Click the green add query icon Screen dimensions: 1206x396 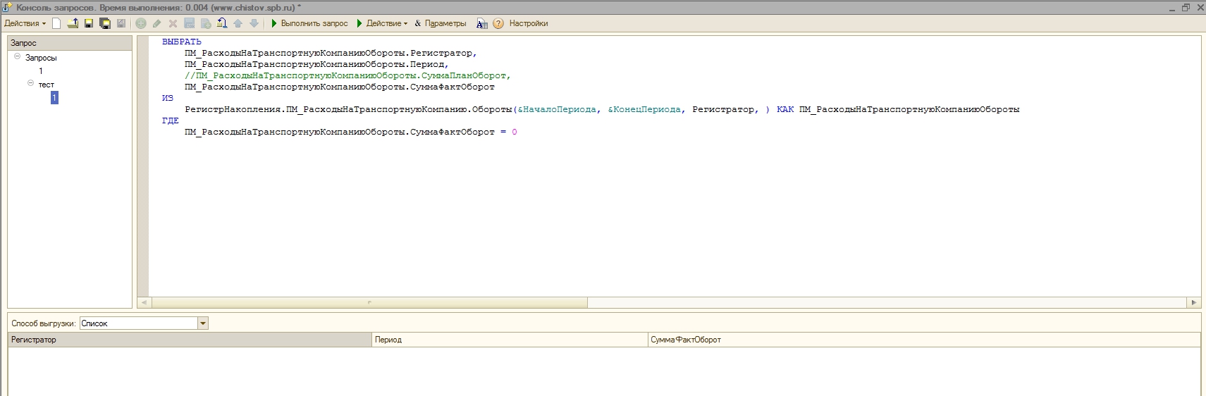tap(141, 23)
